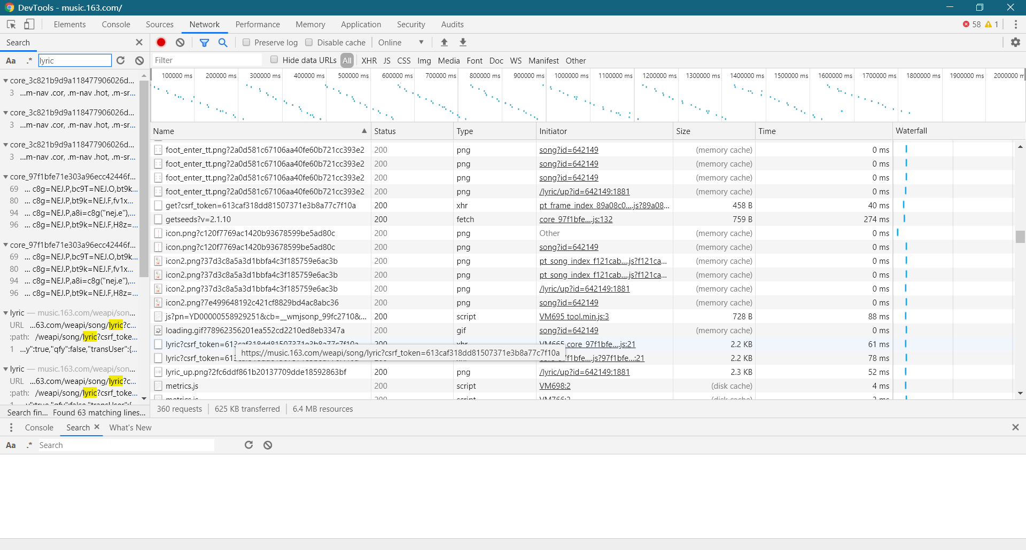Export HAR file with download arrow

pos(463,42)
